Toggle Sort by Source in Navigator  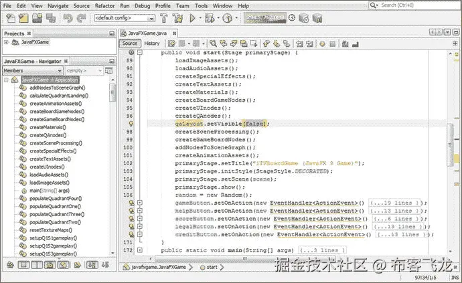coord(106,265)
